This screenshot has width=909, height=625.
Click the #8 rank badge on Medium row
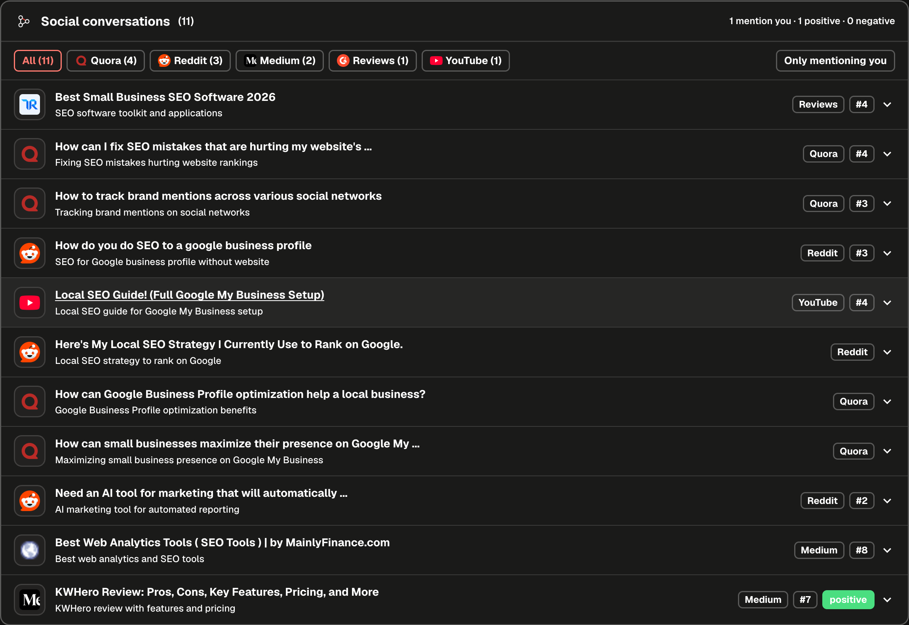pos(861,550)
